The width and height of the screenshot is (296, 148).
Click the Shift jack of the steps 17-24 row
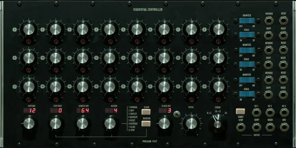click(x=268, y=95)
